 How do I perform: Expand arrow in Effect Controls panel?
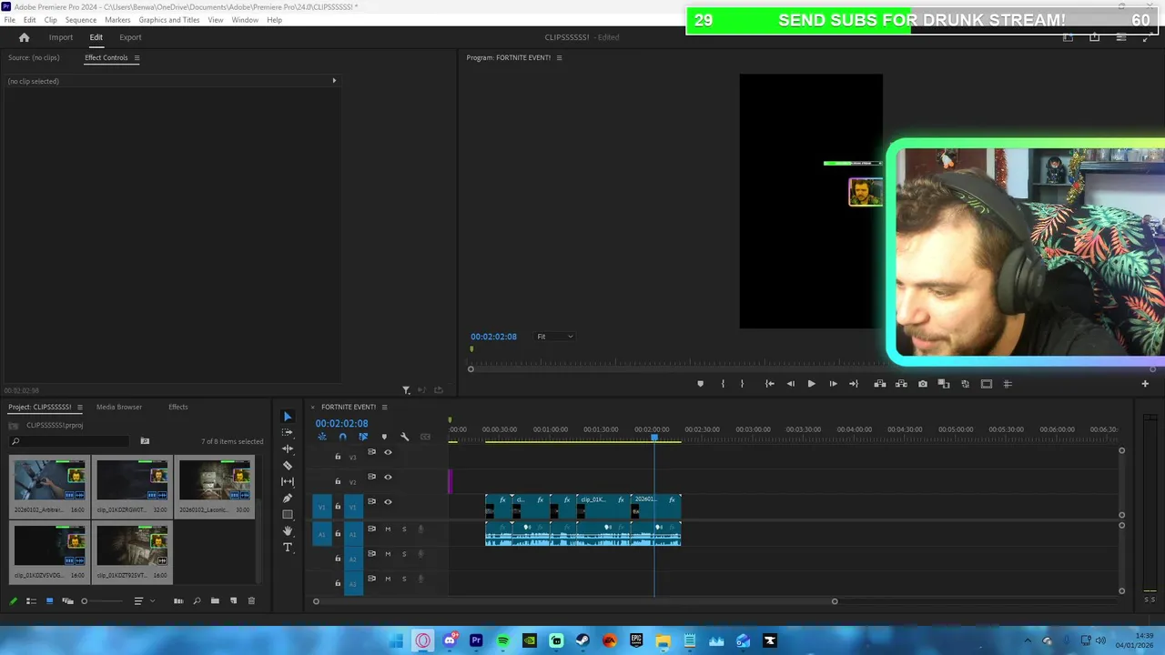point(334,81)
